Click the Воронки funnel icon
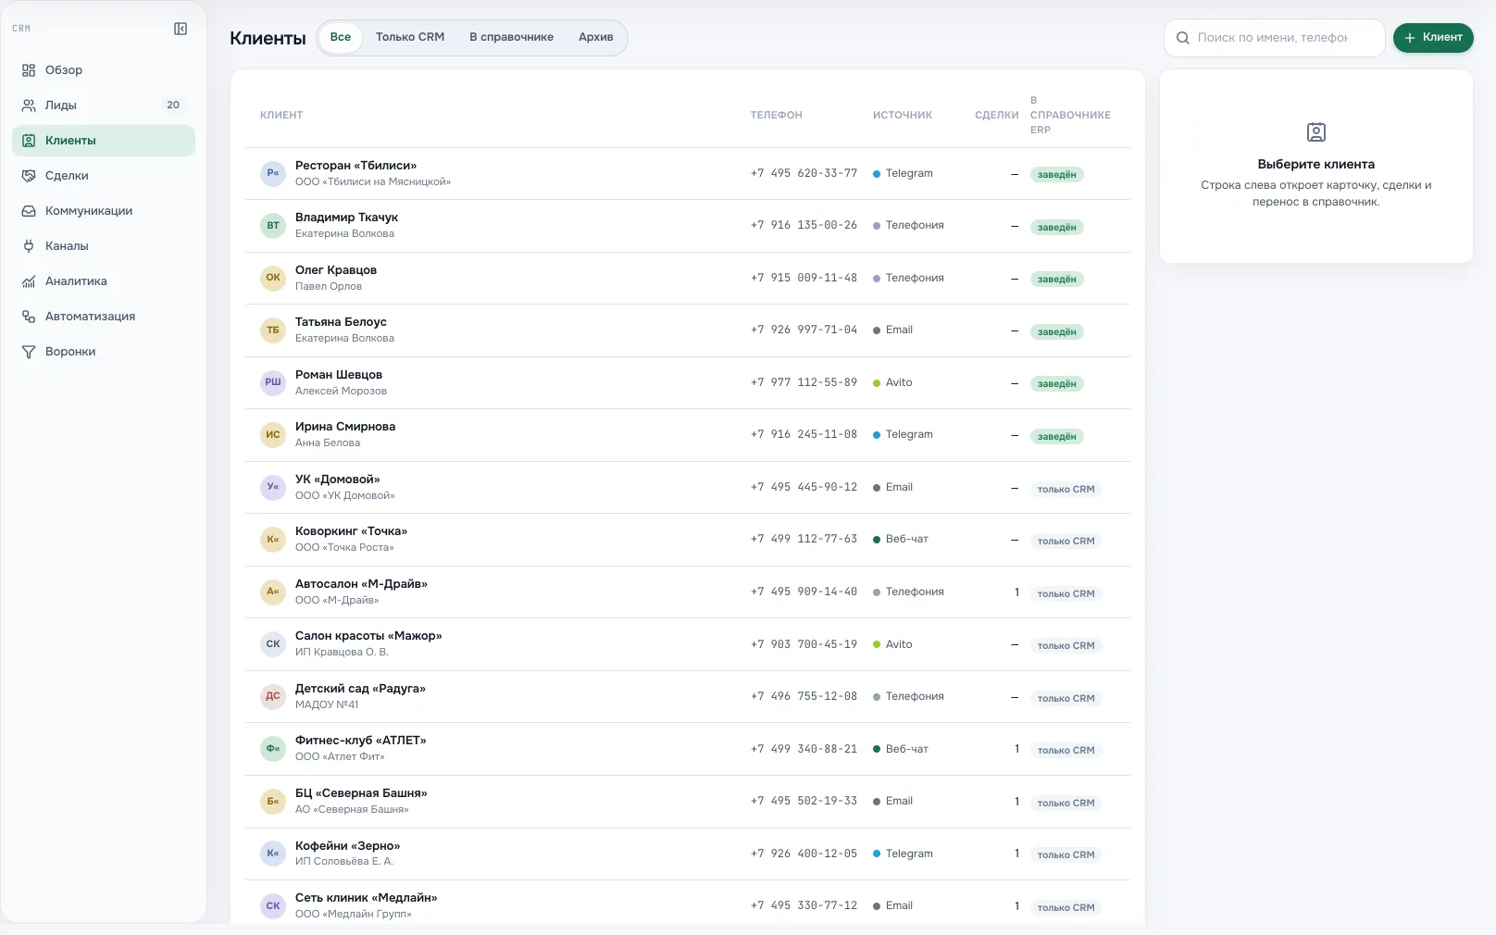The width and height of the screenshot is (1496, 935). click(x=29, y=352)
